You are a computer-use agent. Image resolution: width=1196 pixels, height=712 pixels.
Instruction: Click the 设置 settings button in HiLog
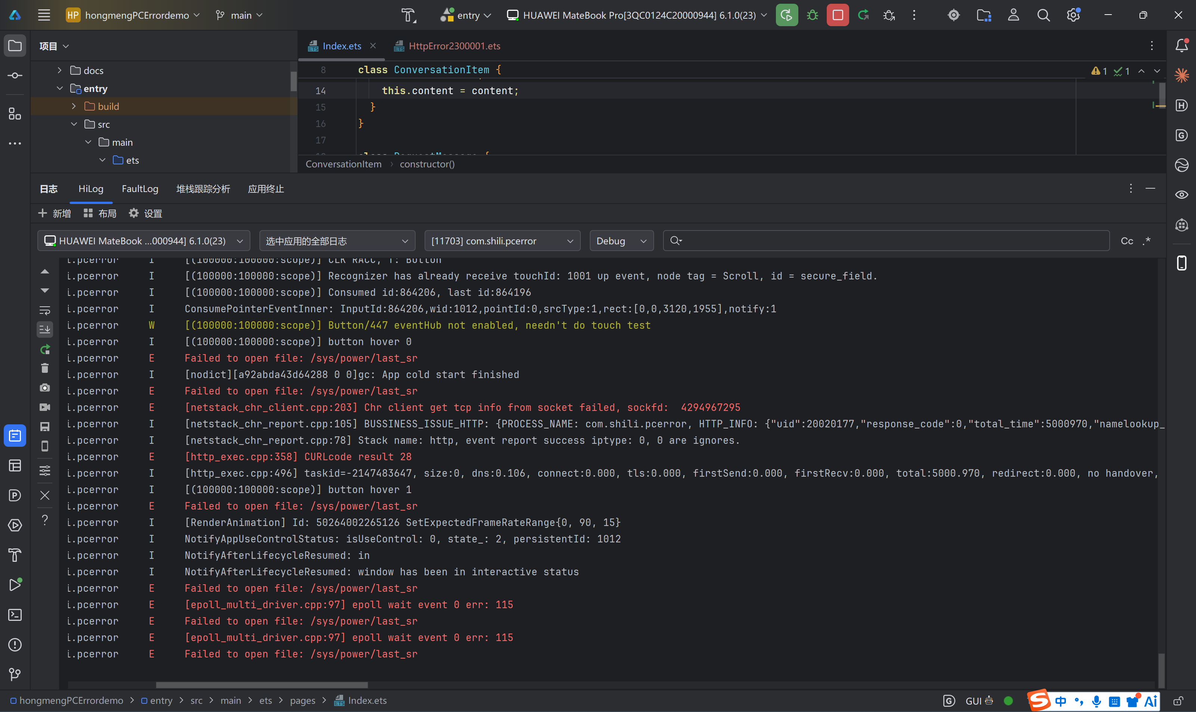(x=145, y=214)
